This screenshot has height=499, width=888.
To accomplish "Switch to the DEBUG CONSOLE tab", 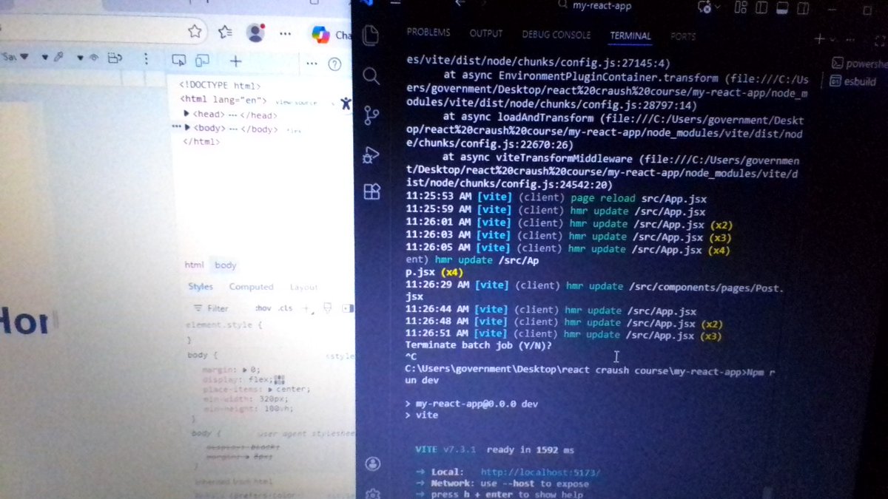I will coord(556,35).
